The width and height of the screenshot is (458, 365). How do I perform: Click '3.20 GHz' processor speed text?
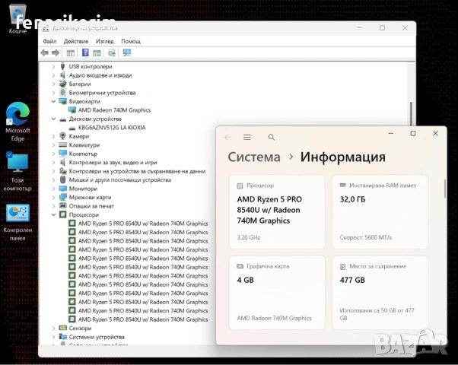point(249,237)
